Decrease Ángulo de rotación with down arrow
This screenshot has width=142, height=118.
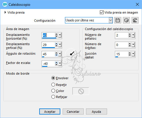click(57, 55)
